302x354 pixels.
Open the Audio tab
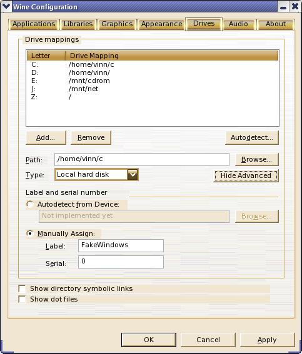tap(238, 24)
